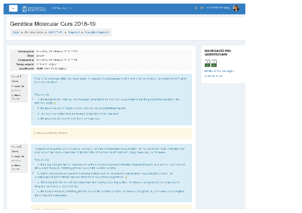Expand the user menu arrow beside avatar
Screen dimensions: 302x213
point(242,8)
